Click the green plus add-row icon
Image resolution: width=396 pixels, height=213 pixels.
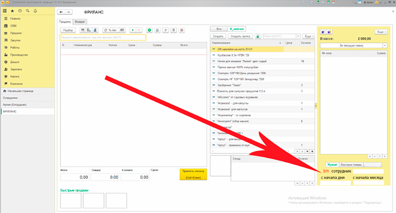tap(133, 30)
